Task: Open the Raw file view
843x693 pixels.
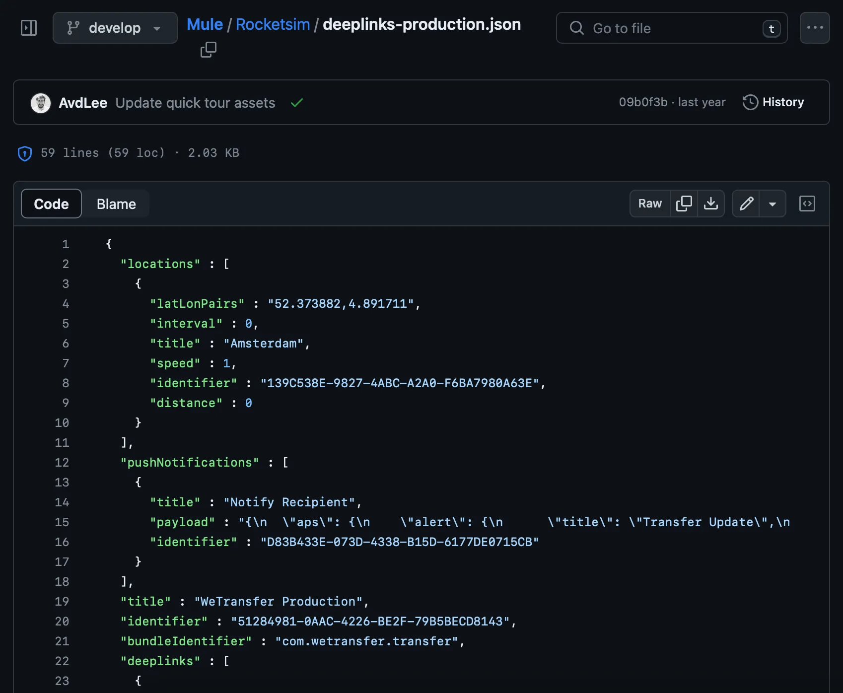Action: click(649, 204)
